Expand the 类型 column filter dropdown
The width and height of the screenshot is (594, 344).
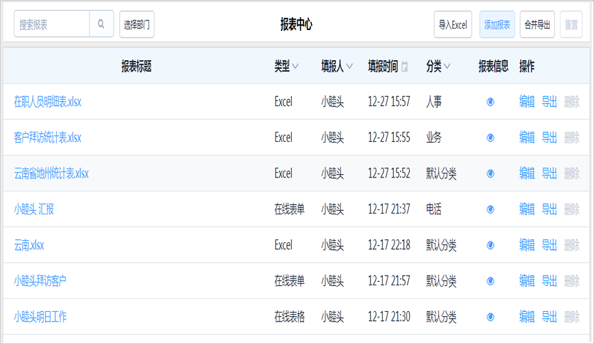295,66
